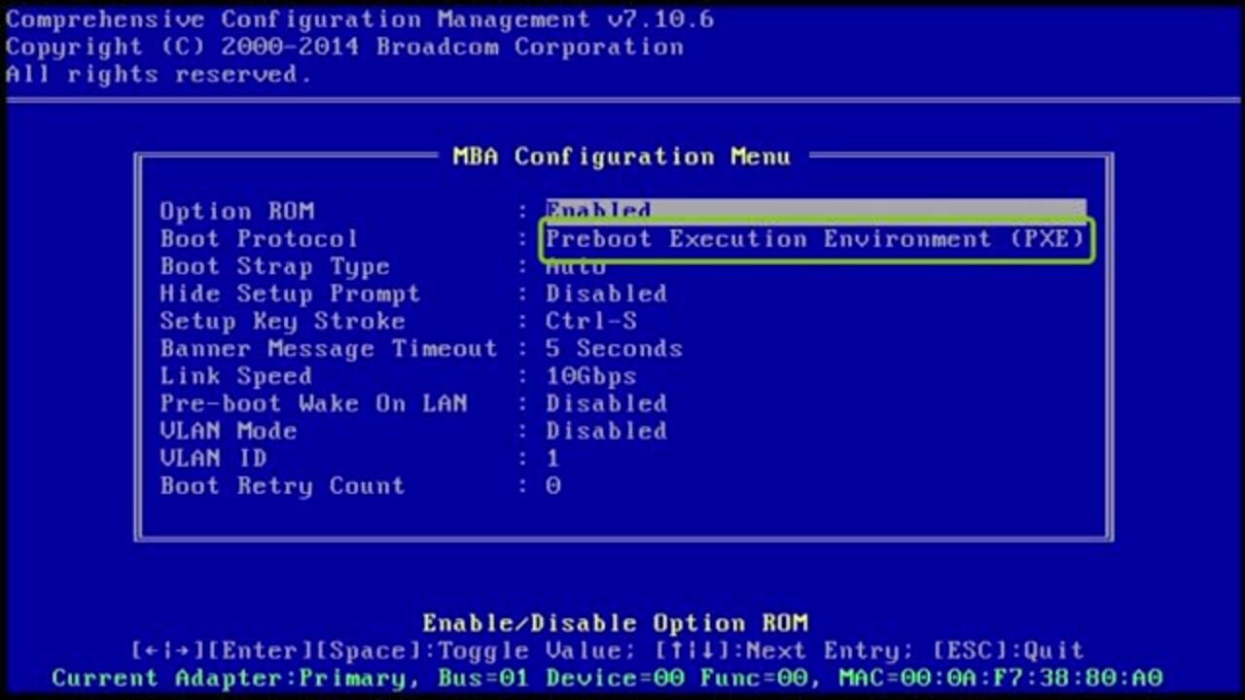Click the "5 Seconds" timeout value
Viewport: 1245px width, 700px height.
click(x=614, y=348)
